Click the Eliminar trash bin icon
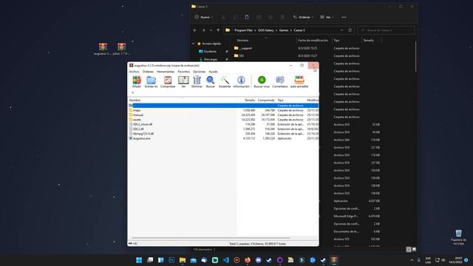473x266 pixels. (197, 82)
